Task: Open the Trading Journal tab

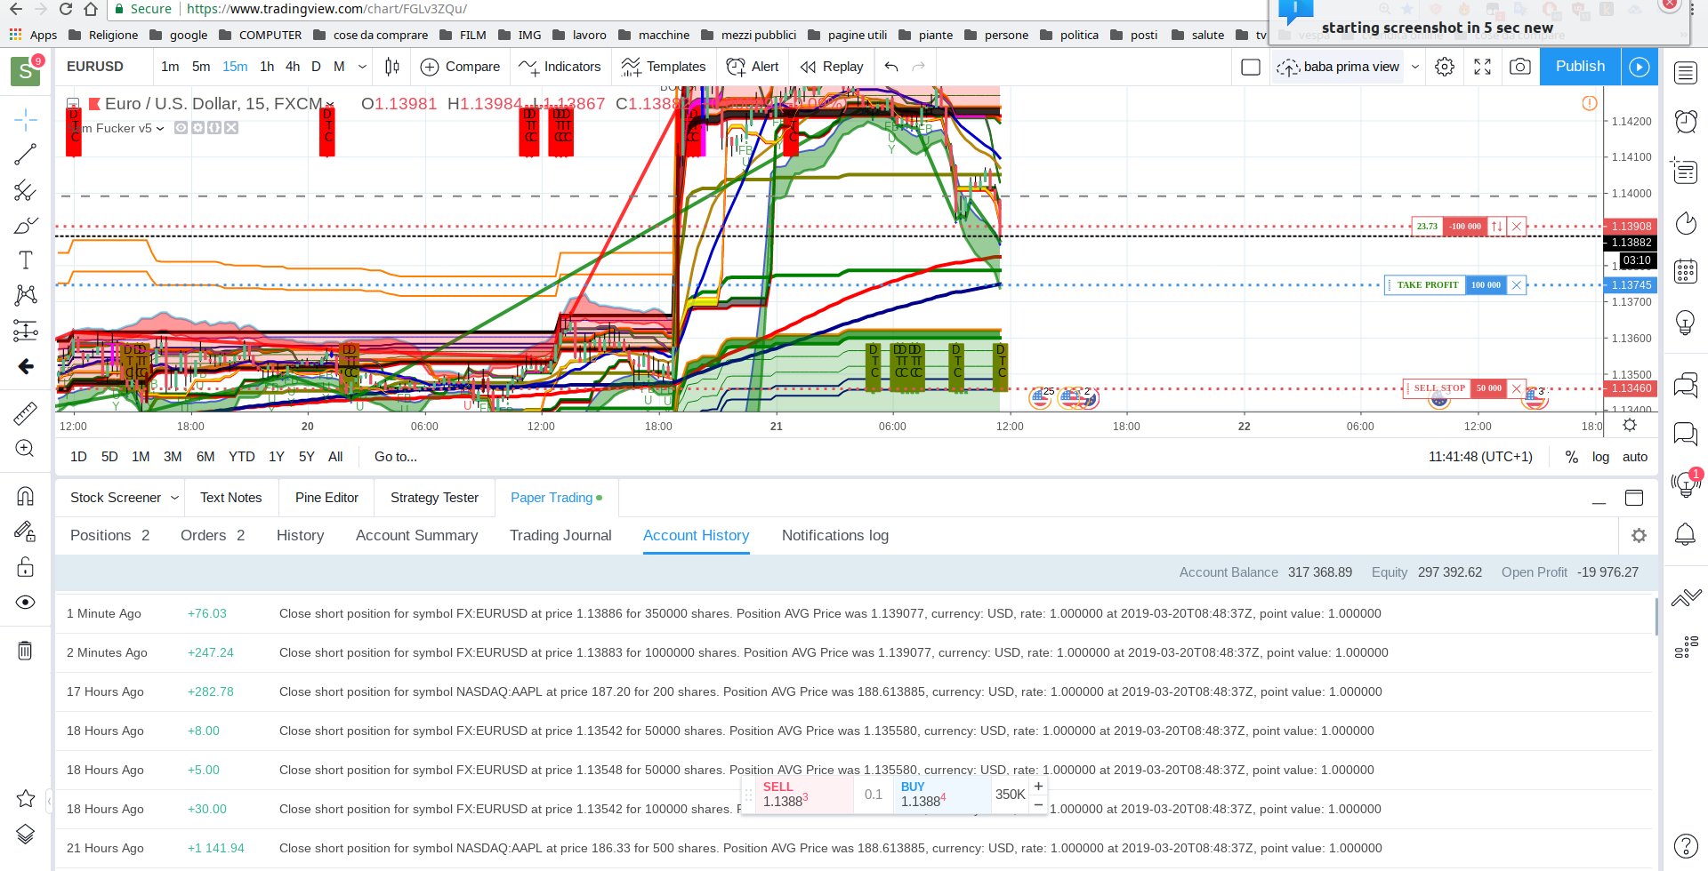Action: coord(560,535)
